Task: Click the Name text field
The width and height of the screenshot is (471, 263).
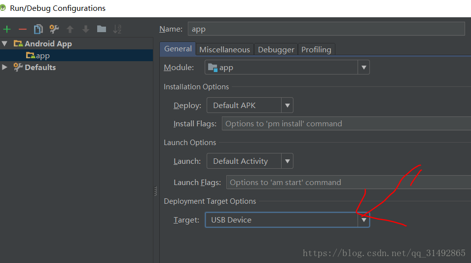Action: (x=326, y=29)
